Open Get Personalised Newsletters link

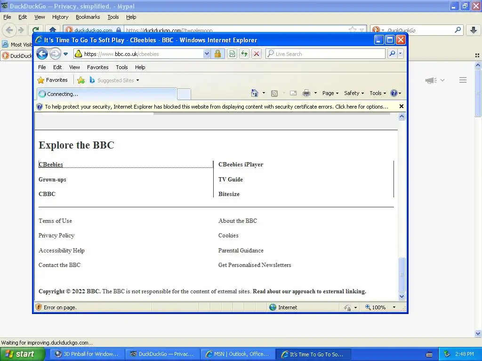255,265
